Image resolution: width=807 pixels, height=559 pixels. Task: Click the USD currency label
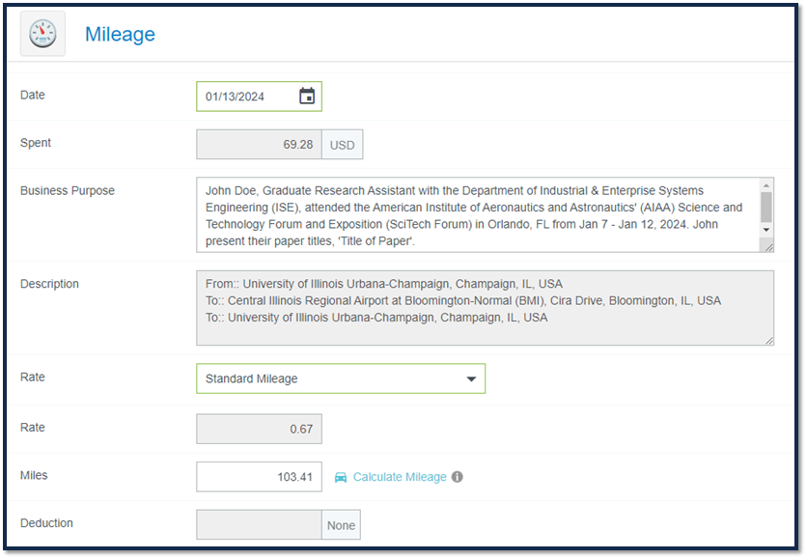343,145
